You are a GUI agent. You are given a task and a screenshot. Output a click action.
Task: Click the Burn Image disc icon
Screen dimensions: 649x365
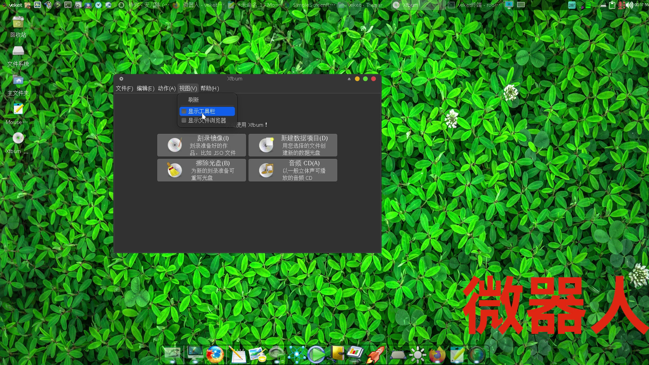pyautogui.click(x=175, y=145)
